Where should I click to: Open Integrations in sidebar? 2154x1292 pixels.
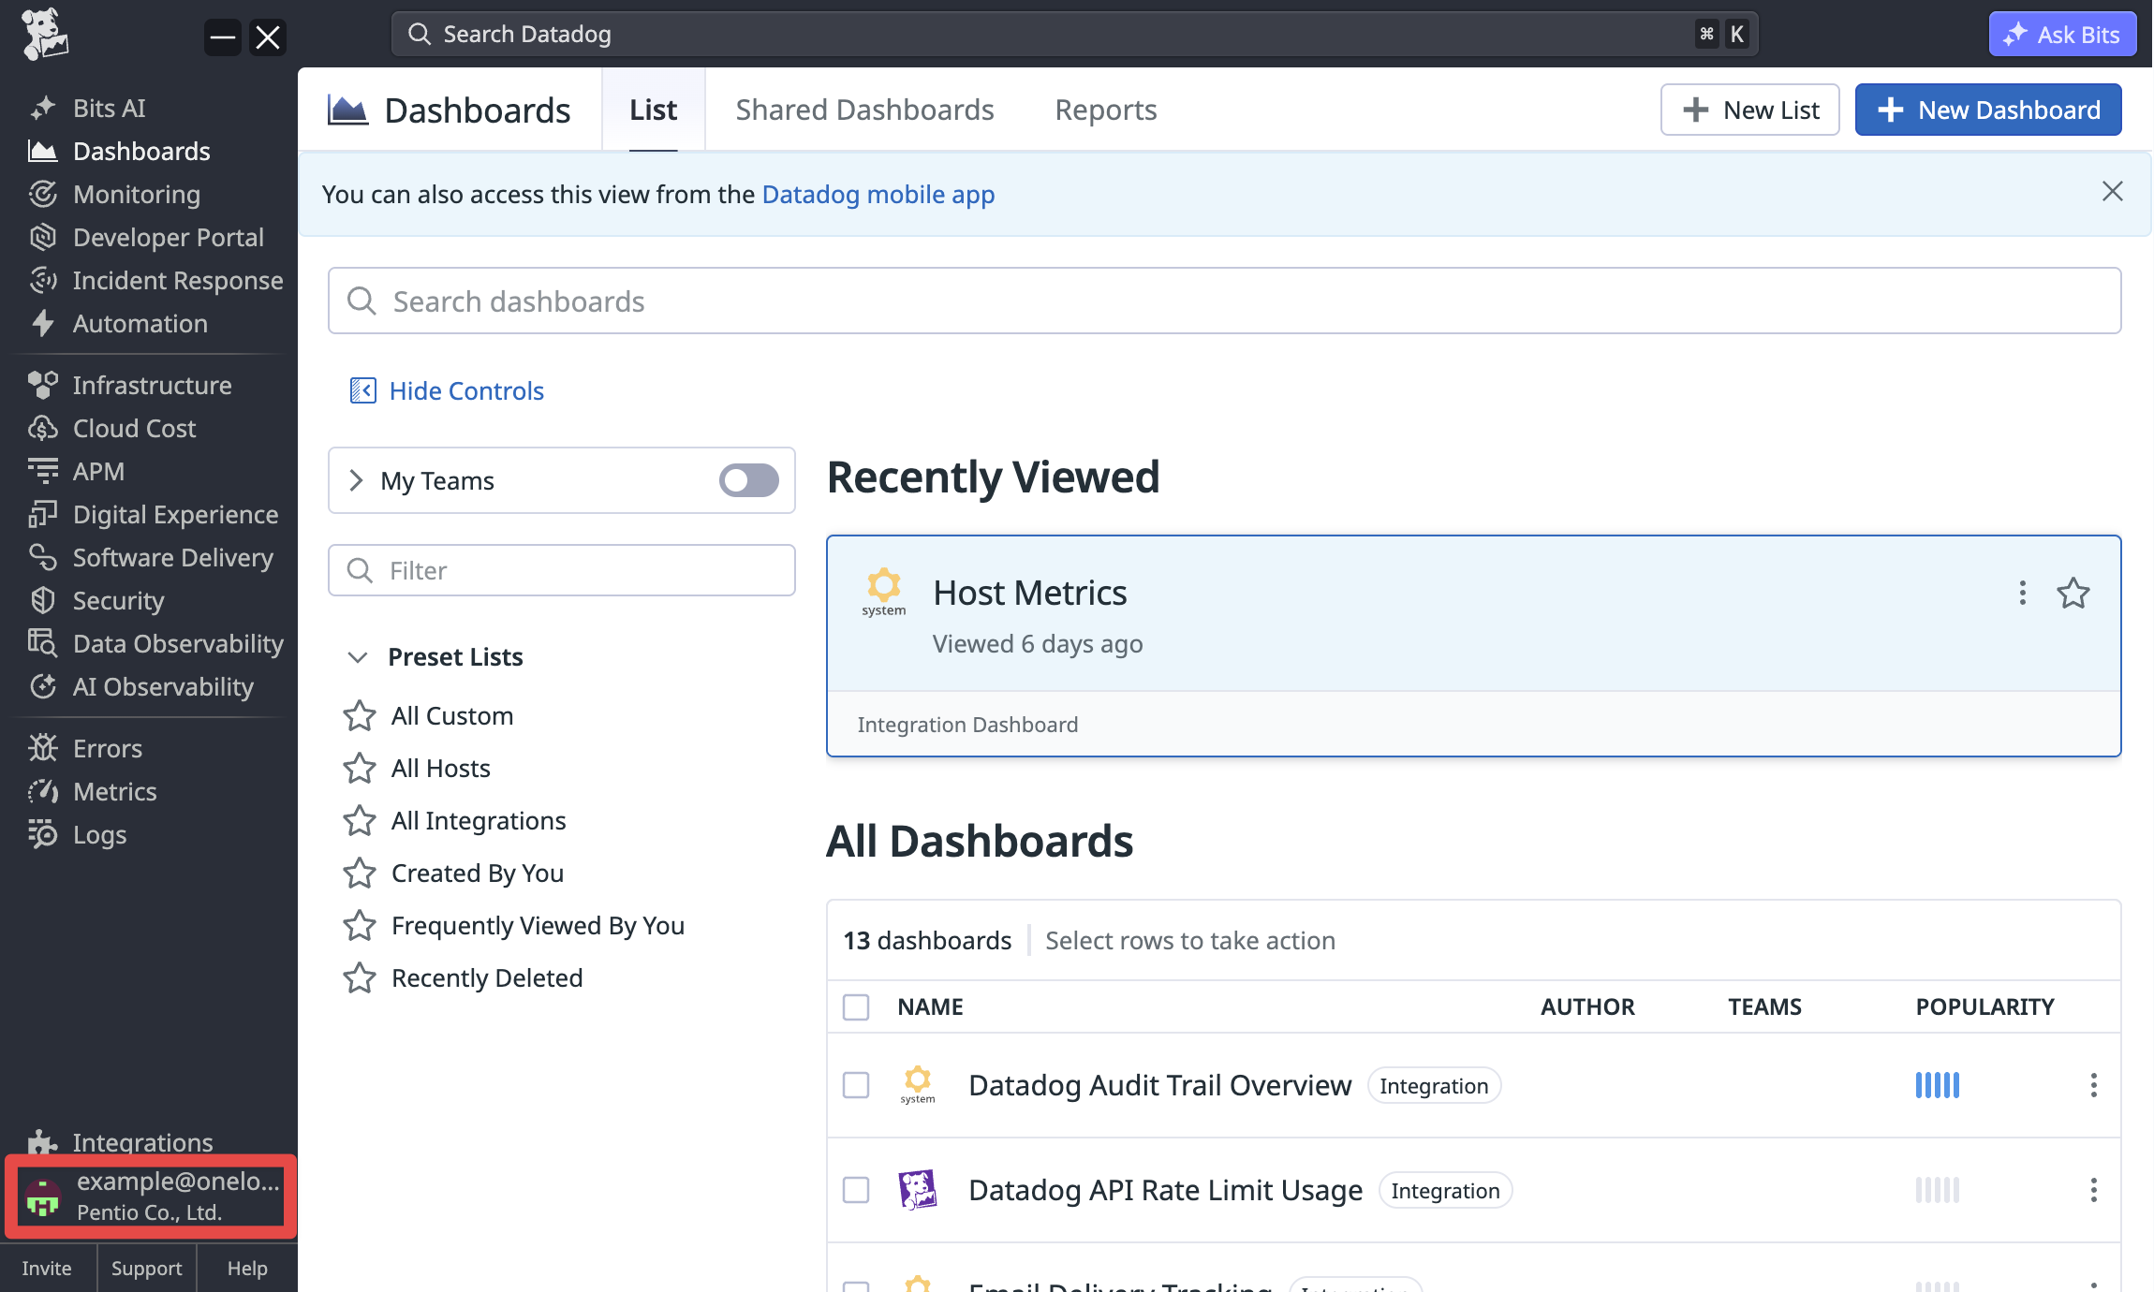point(120,1141)
